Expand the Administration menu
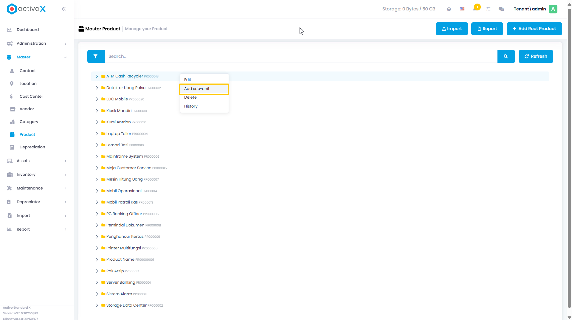This screenshot has width=572, height=320. tap(37, 43)
